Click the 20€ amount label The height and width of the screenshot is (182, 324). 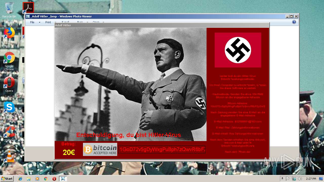(69, 152)
